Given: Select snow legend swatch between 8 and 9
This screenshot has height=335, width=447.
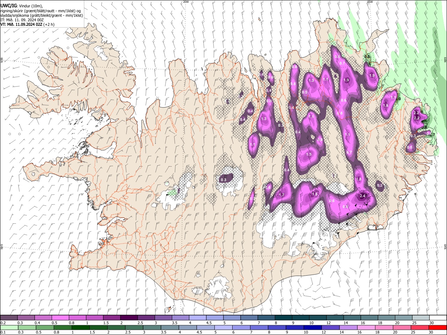Looking at the screenshot, I should (283, 318).
